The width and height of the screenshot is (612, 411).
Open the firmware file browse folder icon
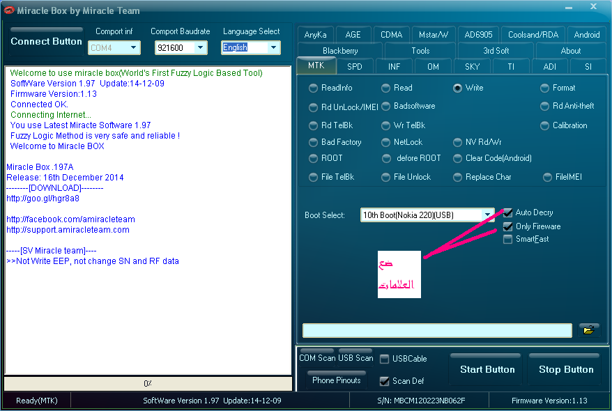(588, 330)
